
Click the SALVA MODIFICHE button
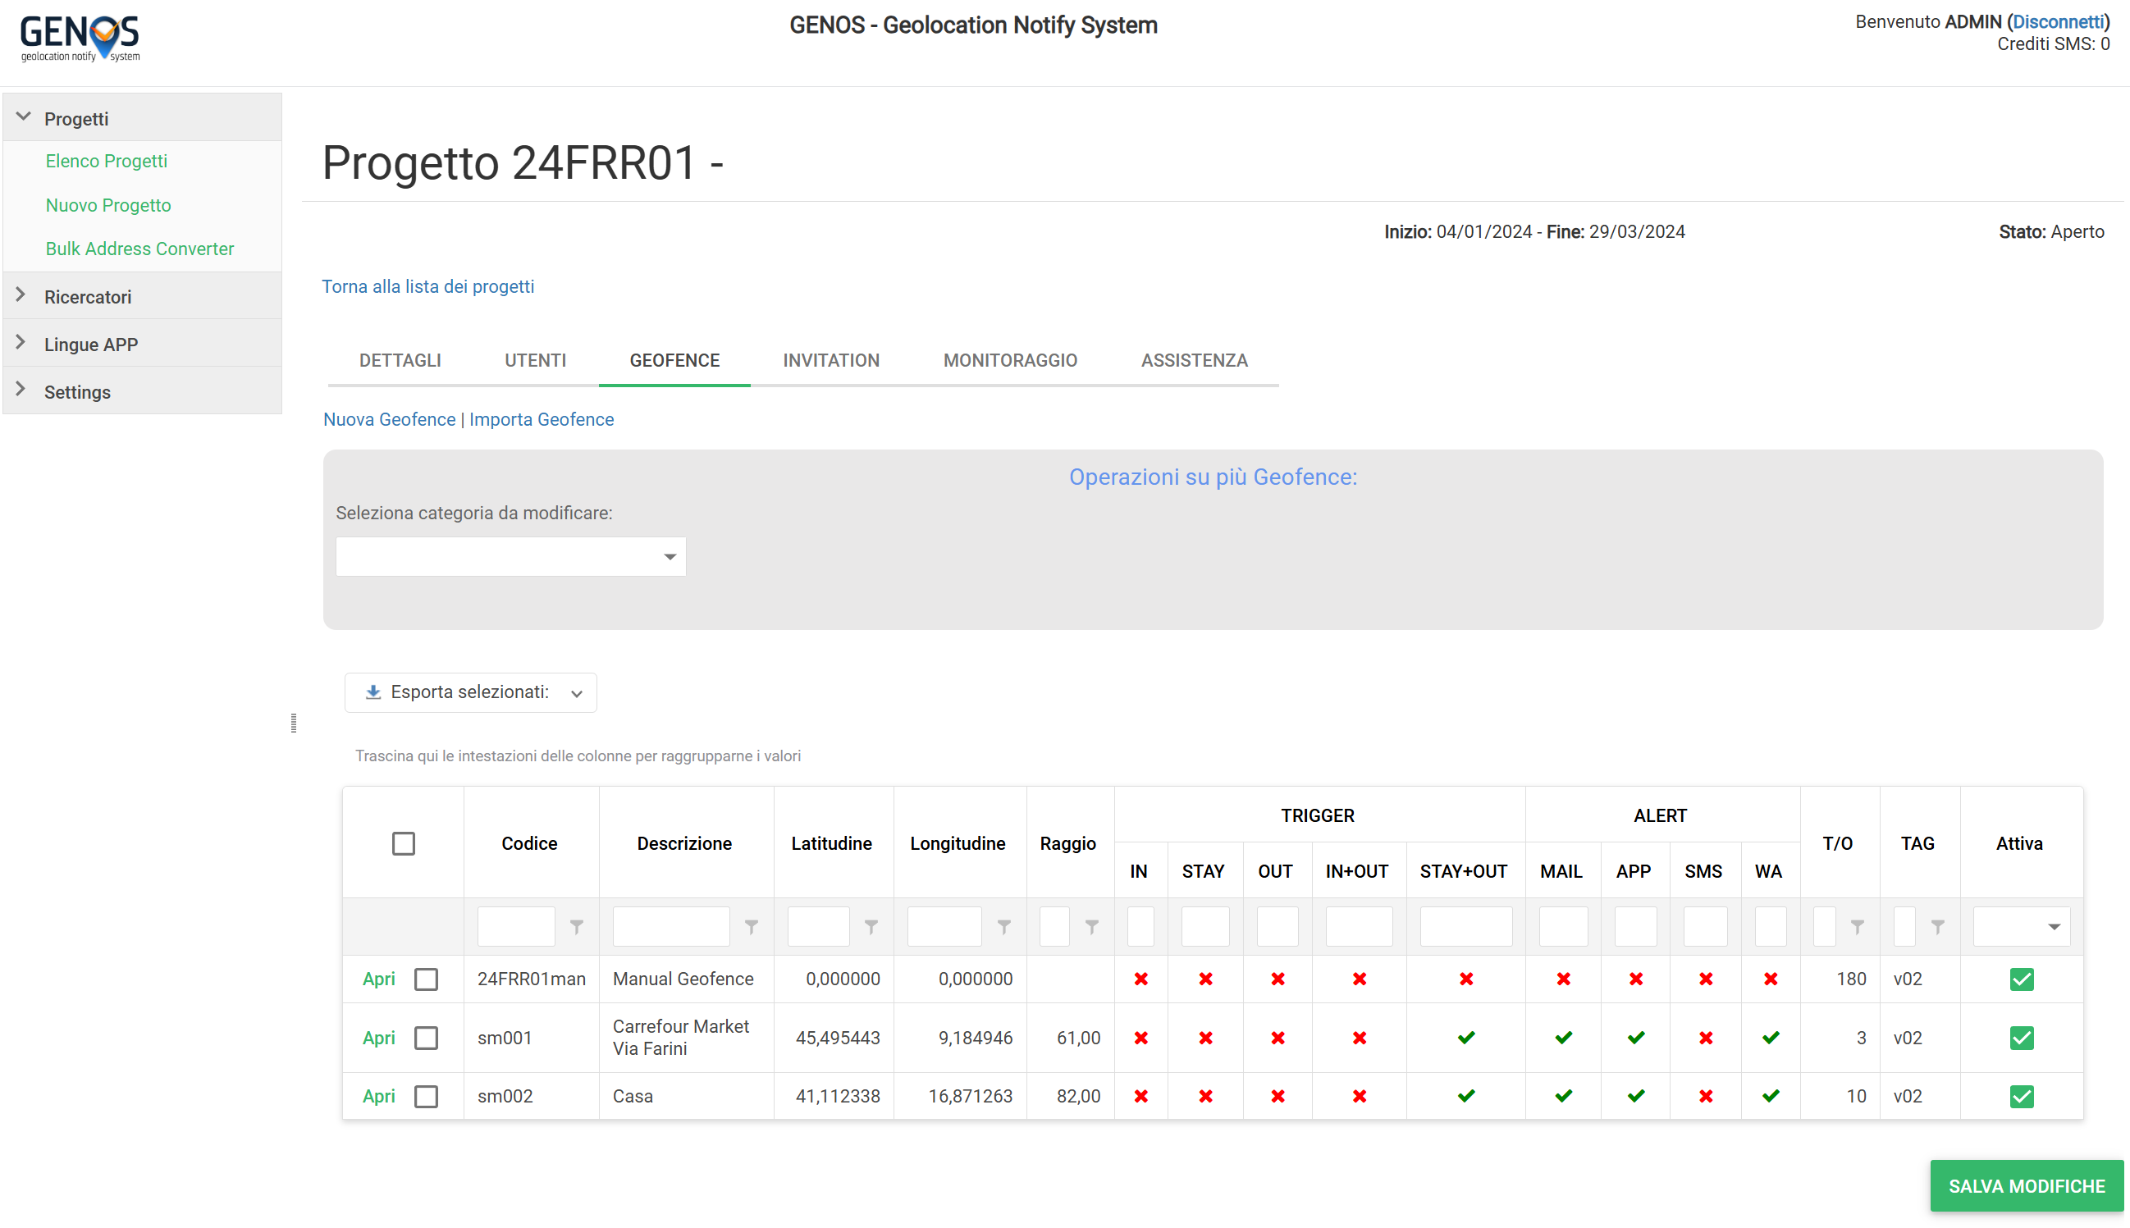2026,1185
